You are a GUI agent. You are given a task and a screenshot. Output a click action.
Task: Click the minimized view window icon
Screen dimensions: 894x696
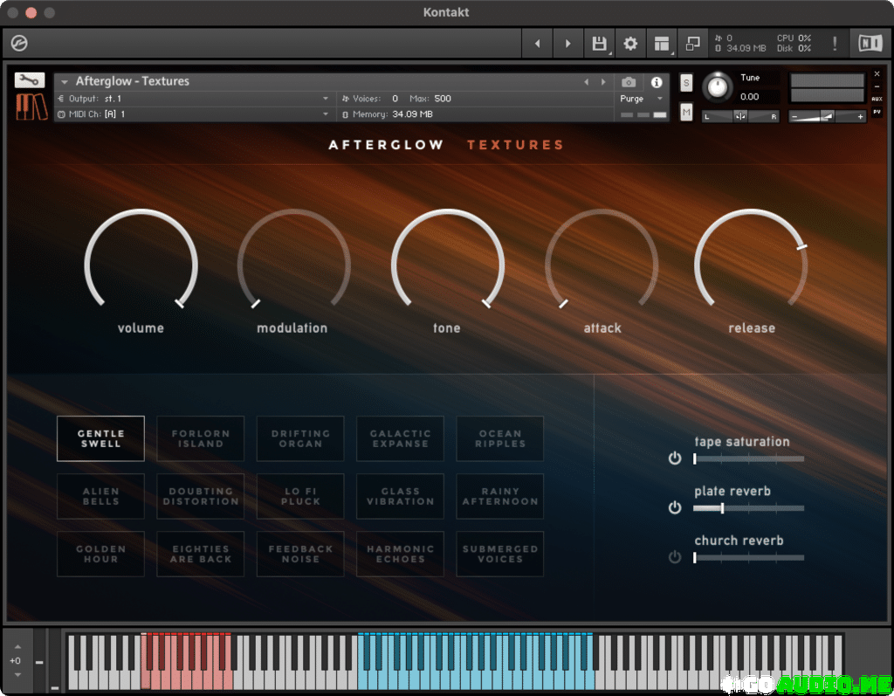693,44
